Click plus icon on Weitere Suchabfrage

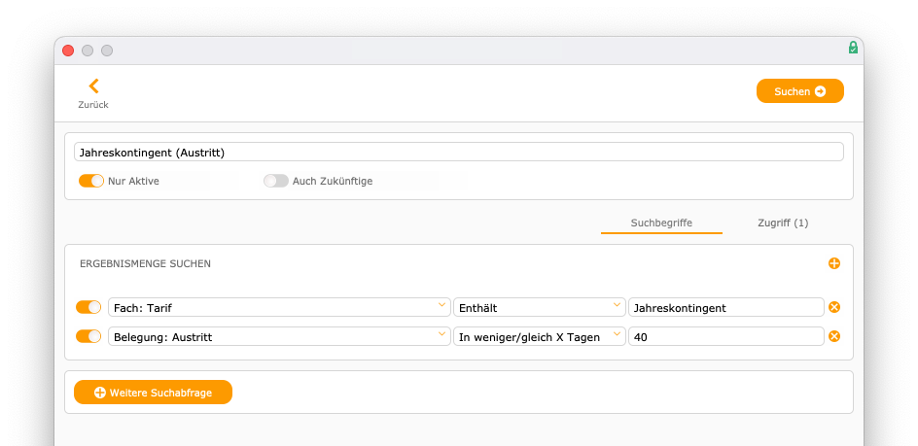[100, 393]
